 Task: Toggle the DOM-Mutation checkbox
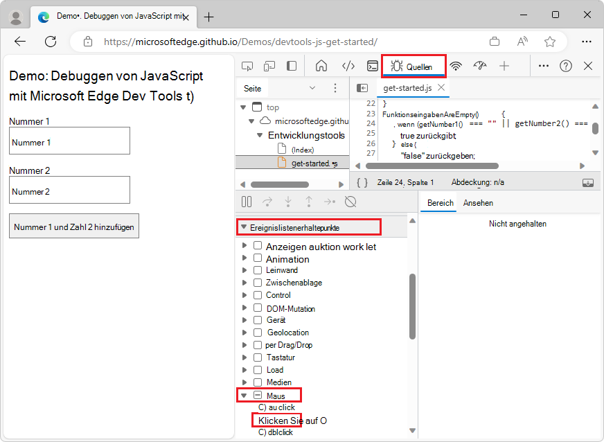(x=257, y=308)
